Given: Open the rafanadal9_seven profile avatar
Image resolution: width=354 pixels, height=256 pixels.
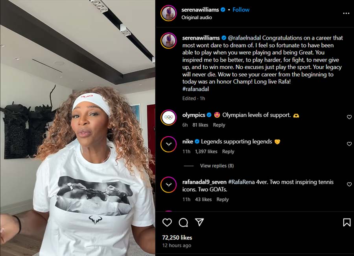Looking at the screenshot, I should 168,185.
